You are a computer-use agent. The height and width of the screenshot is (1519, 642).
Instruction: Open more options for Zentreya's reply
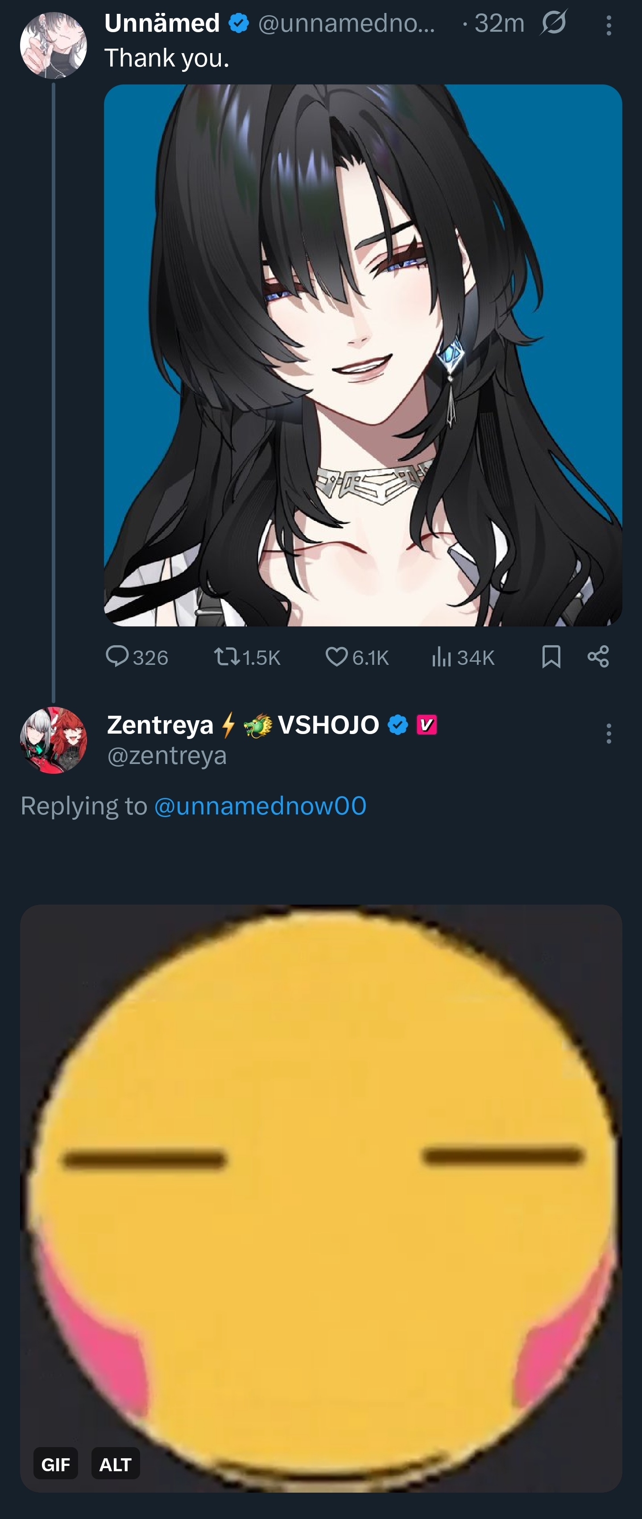tap(609, 734)
